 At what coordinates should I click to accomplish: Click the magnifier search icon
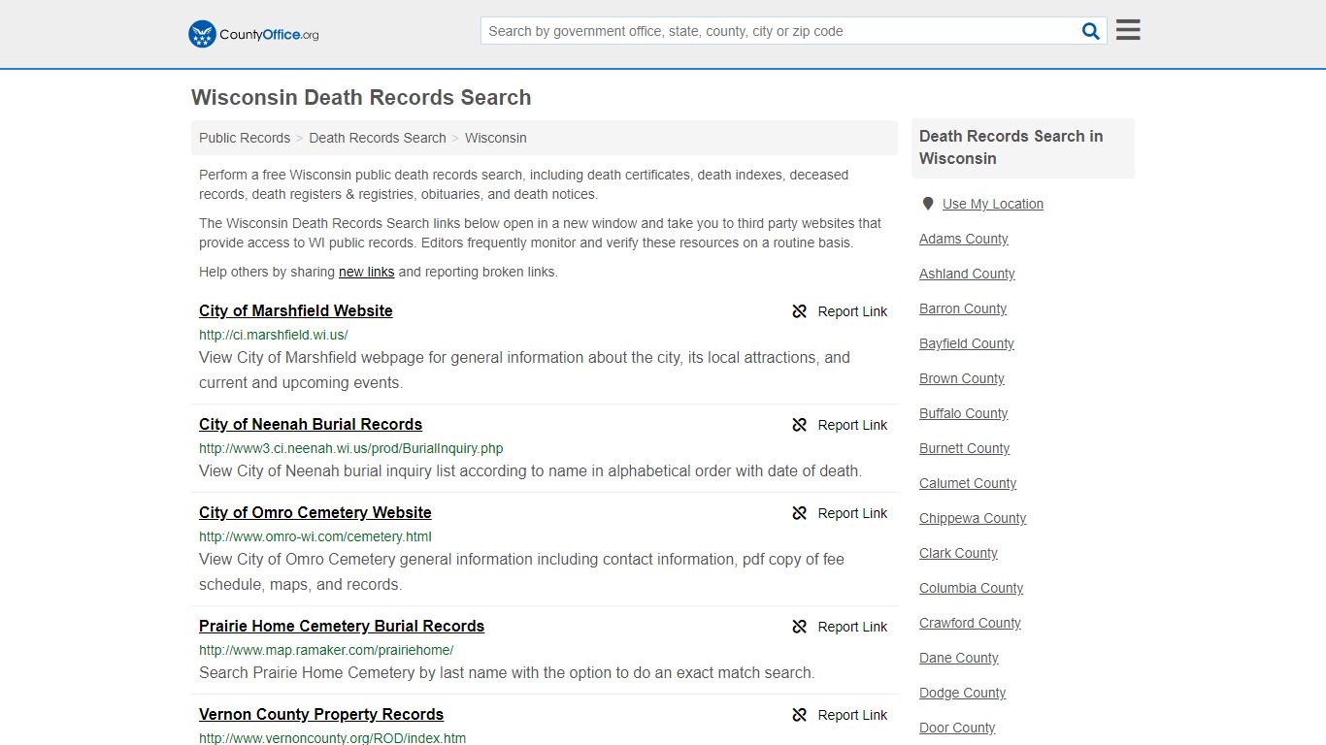[x=1091, y=31]
